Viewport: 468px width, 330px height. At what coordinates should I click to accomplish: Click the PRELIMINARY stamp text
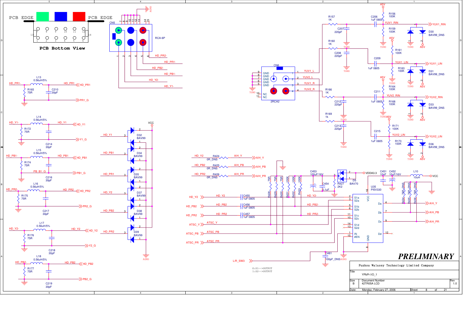pos(426,256)
